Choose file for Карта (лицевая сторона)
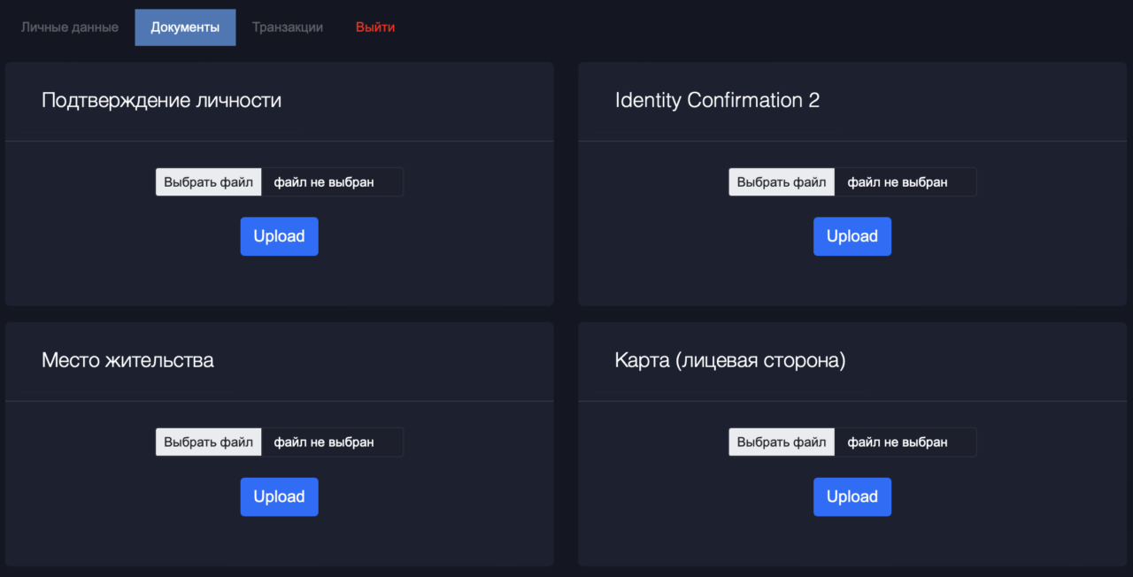This screenshot has width=1133, height=577. (782, 442)
